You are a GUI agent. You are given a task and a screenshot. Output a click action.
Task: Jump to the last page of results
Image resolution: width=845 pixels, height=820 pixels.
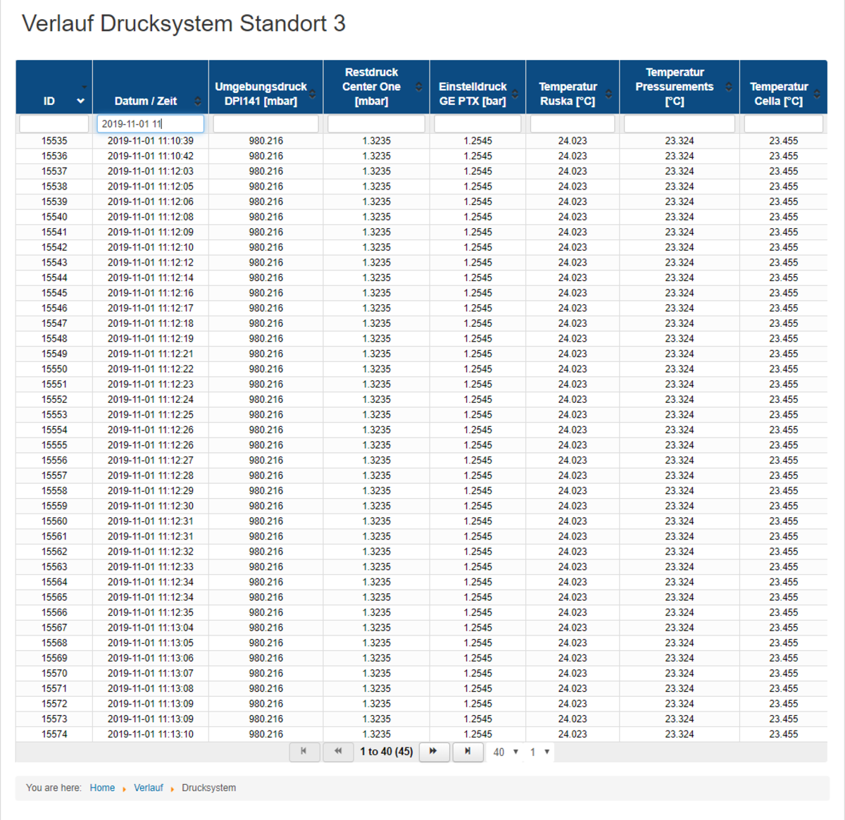[468, 752]
